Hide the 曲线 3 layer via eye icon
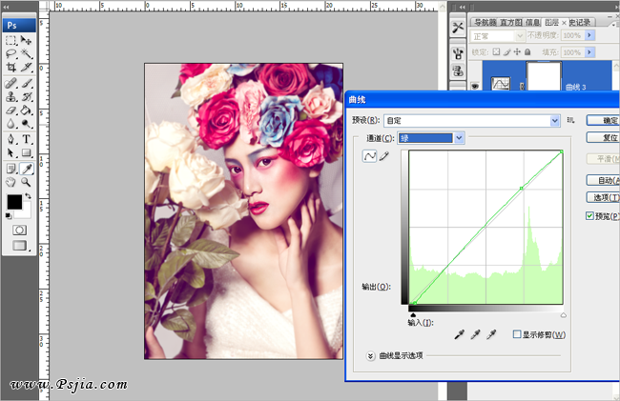The width and height of the screenshot is (620, 401). (x=474, y=87)
